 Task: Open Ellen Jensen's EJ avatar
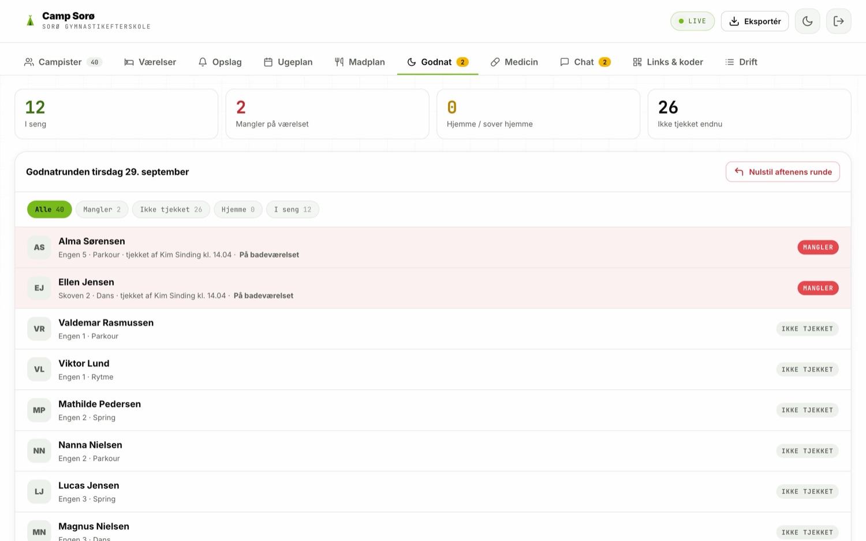[x=39, y=288]
